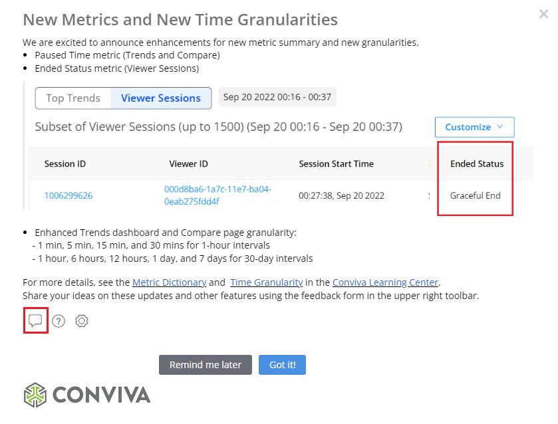The image size is (558, 424).
Task: Open the Sep 20 2022 date range picker
Action: [x=277, y=97]
